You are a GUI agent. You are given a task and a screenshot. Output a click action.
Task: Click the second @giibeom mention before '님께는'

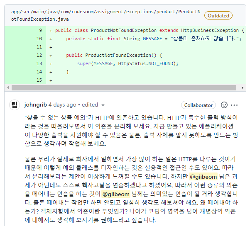[116, 194]
